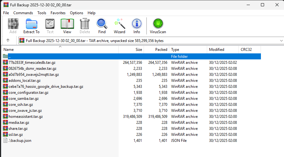The height and width of the screenshot is (157, 284).
Task: Click the Extract To toolbar icon
Action: [31, 26]
